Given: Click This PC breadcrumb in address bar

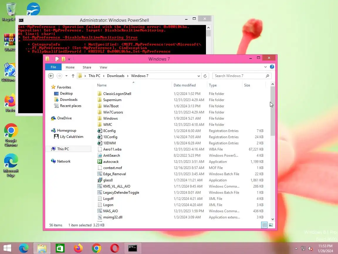Looking at the screenshot, I should (94, 76).
